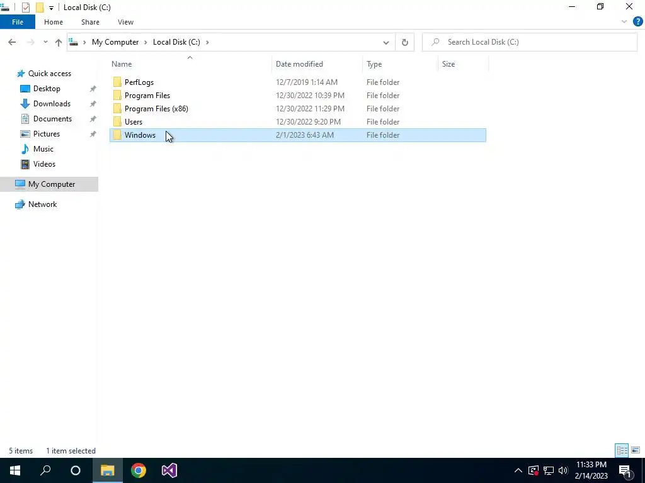Image resolution: width=645 pixels, height=483 pixels.
Task: Click My Computer in the address path
Action: pyautogui.click(x=115, y=42)
